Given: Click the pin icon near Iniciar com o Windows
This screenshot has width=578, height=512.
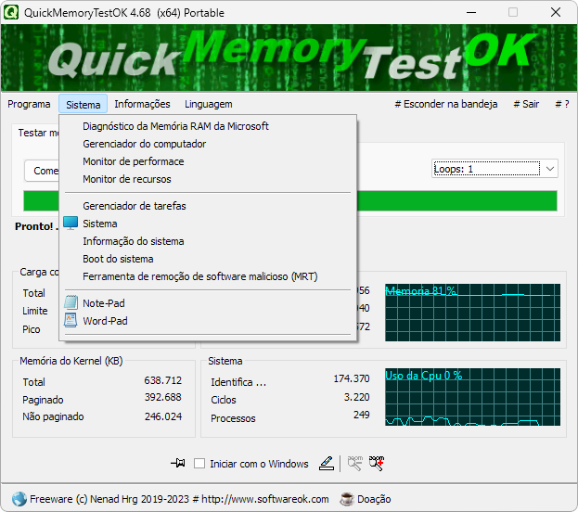Looking at the screenshot, I should pos(178,463).
